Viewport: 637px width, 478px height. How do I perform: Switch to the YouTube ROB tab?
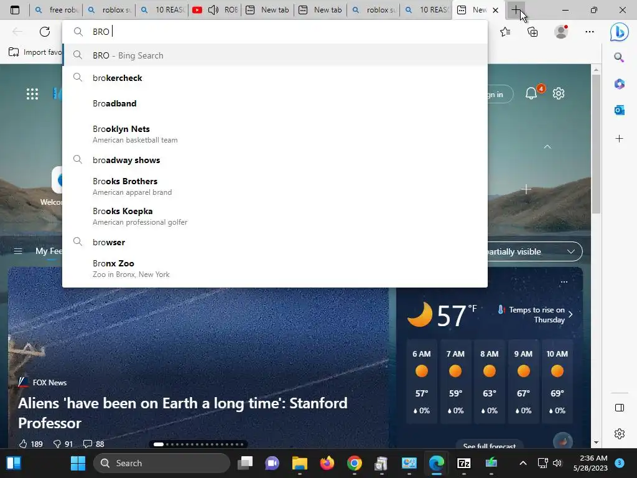(215, 10)
